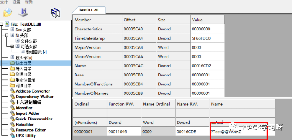
Task: Click the Size column header
Action: [x=173, y=20]
